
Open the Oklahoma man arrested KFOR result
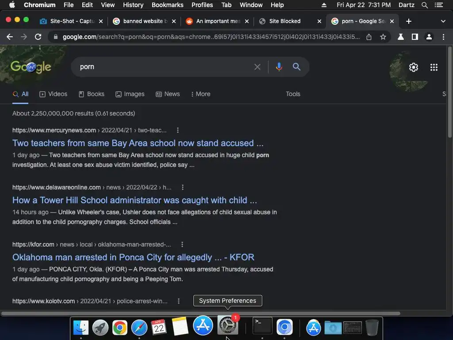[133, 257]
